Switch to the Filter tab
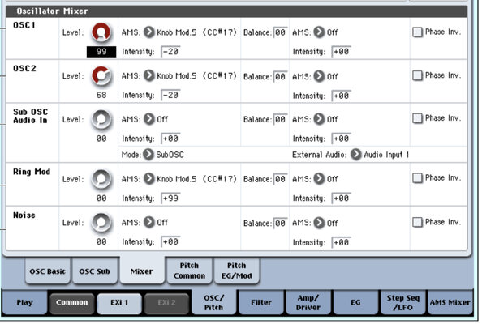The width and height of the screenshot is (482, 324). coord(261,302)
